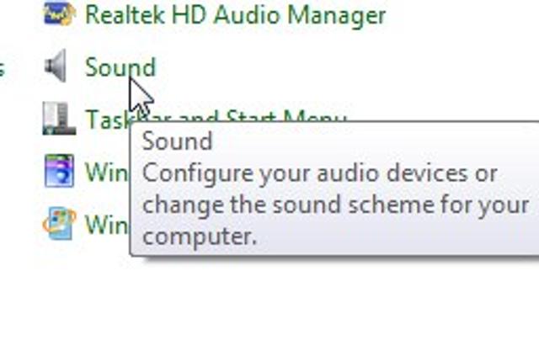Click the Taskbar and Start Menu icon
The height and width of the screenshot is (356, 539).
(59, 119)
